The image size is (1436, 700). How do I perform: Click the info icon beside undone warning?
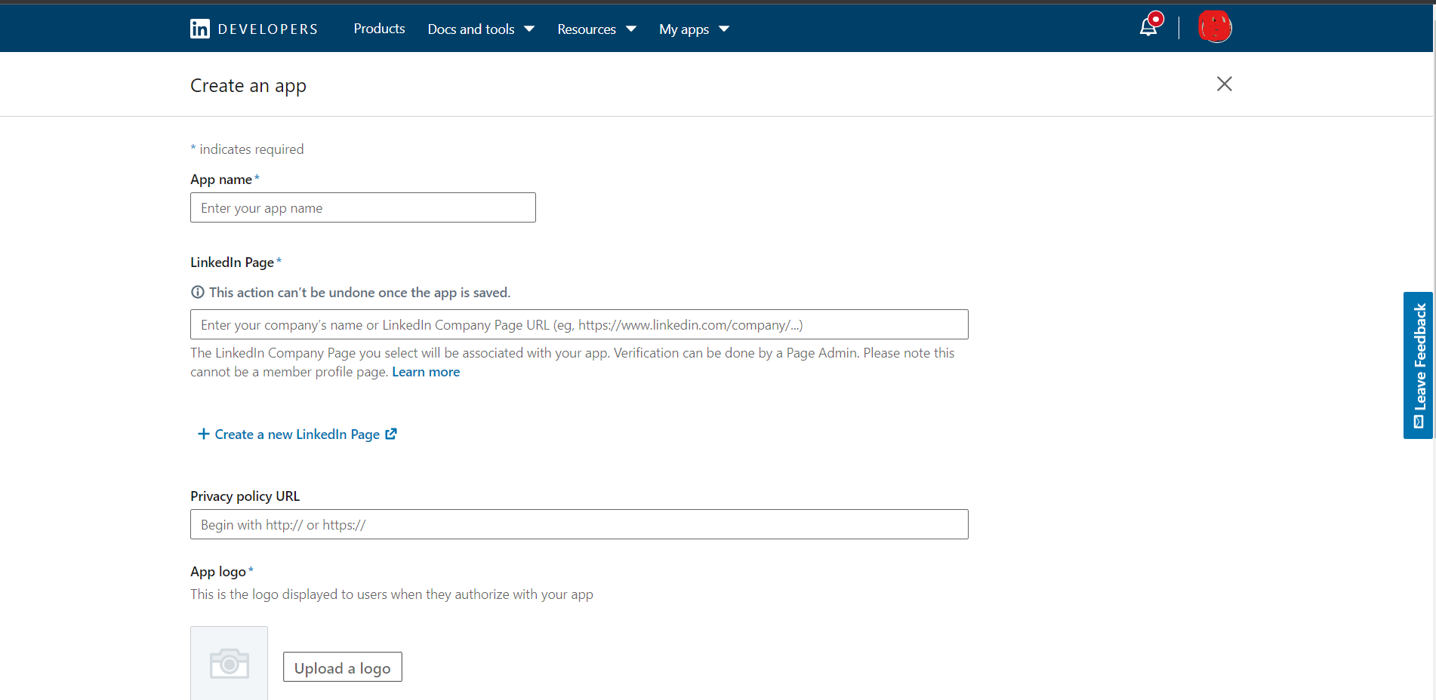click(x=198, y=292)
